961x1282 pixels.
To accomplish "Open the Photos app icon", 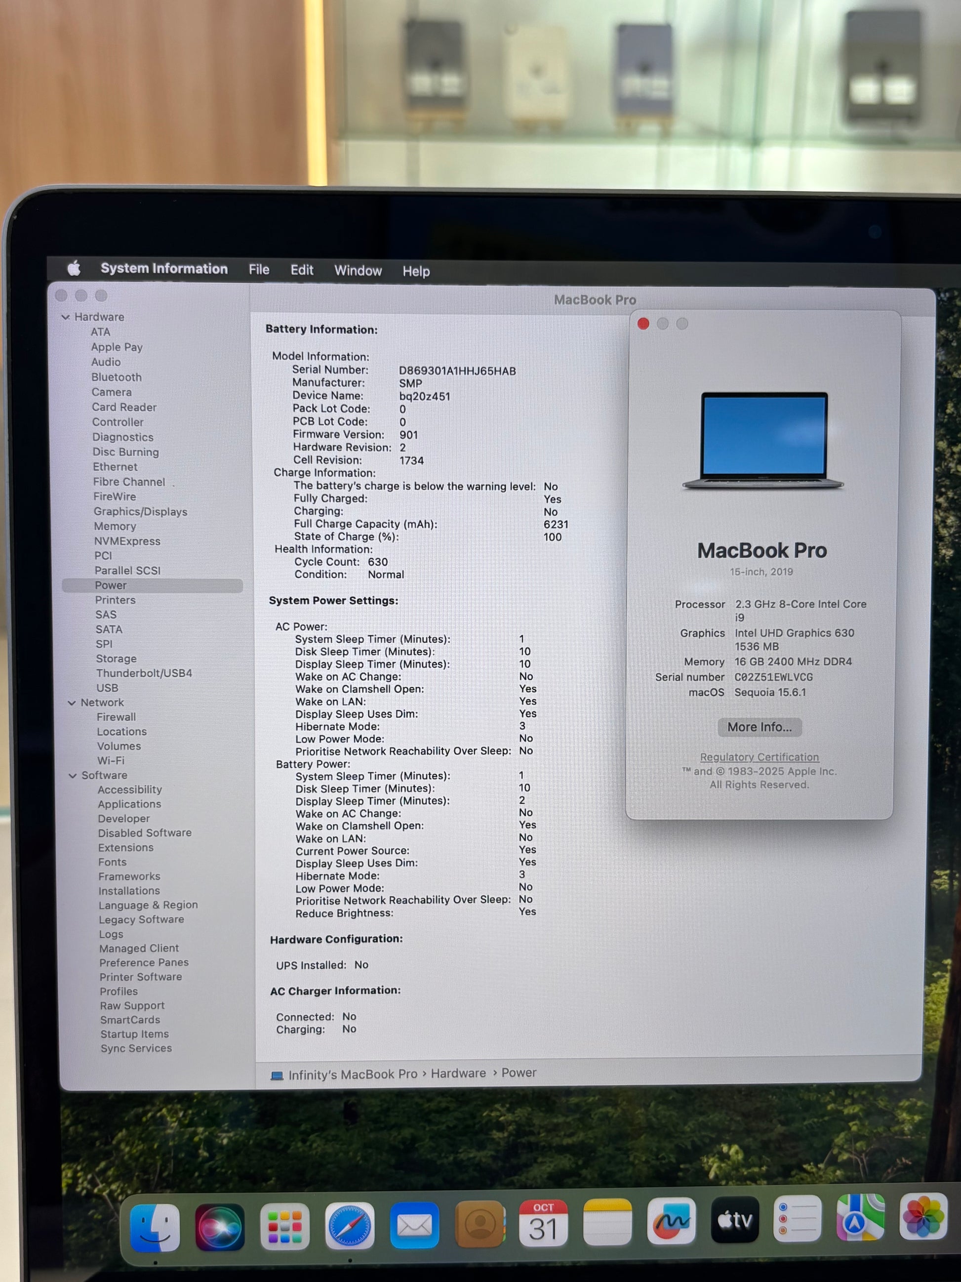I will [x=923, y=1215].
